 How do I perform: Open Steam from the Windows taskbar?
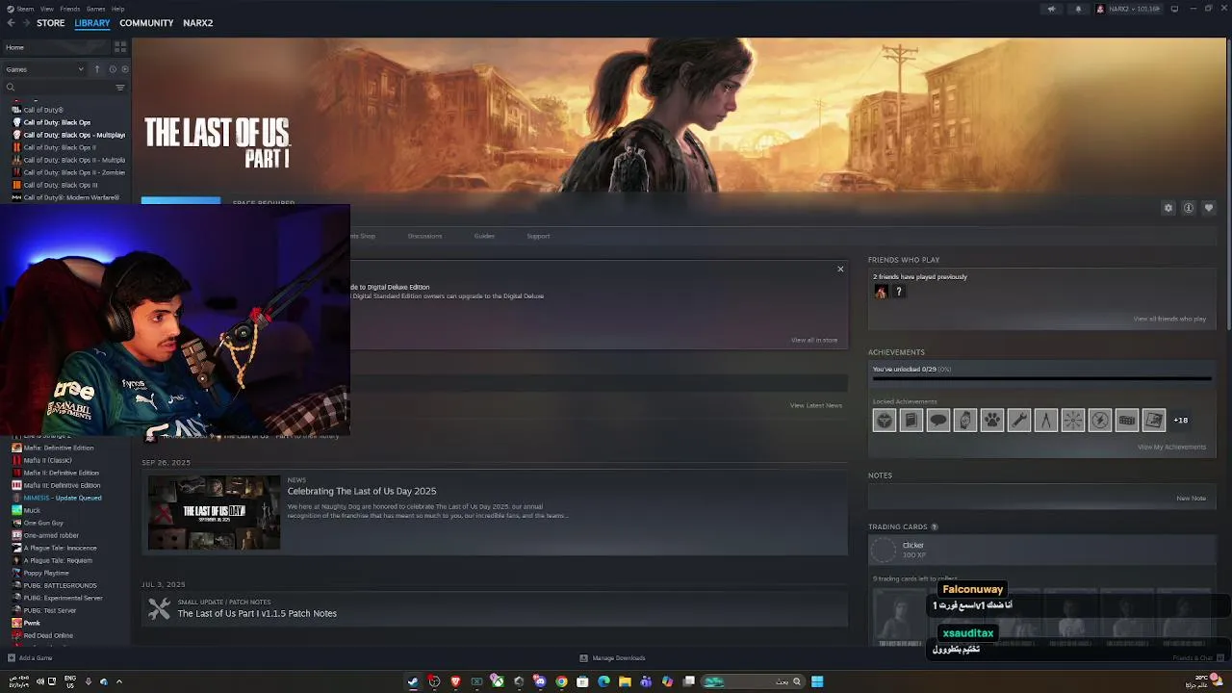tap(413, 681)
